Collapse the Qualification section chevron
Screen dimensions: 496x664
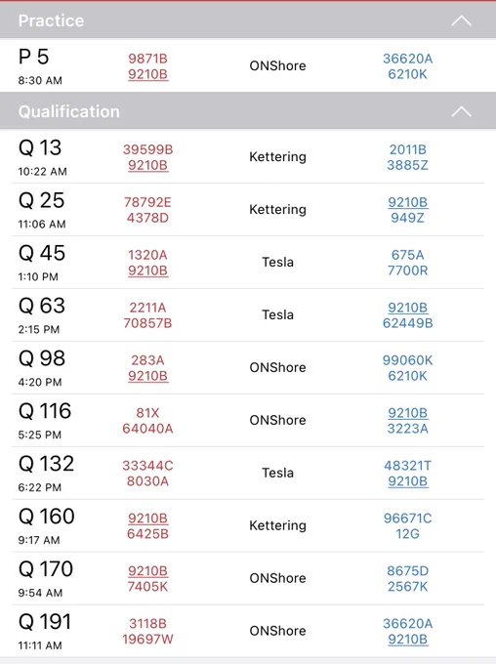point(461,111)
